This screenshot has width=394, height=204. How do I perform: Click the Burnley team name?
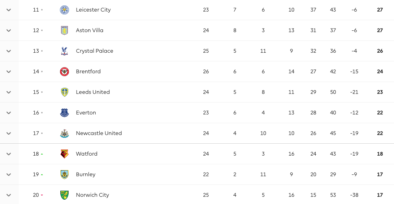point(86,175)
